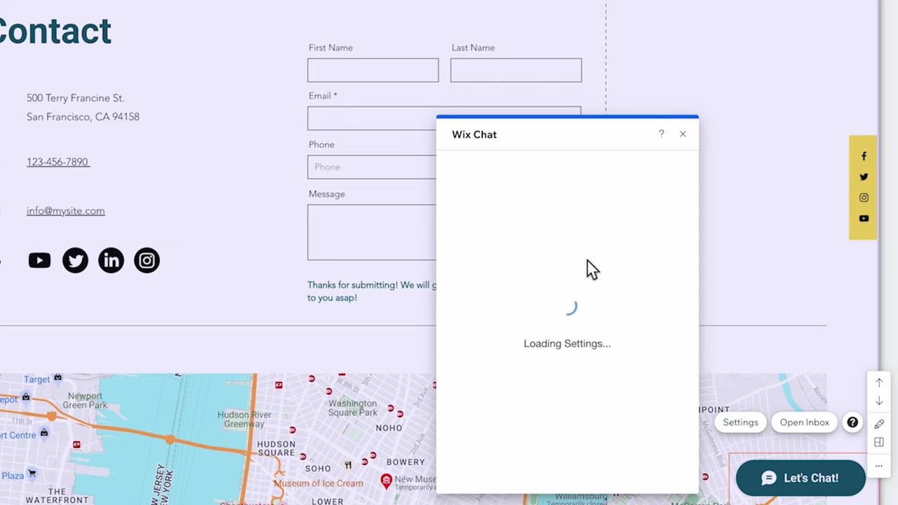This screenshot has height=505, width=898.
Task: Follow the phone number 123-456-7890 link
Action: tap(58, 162)
